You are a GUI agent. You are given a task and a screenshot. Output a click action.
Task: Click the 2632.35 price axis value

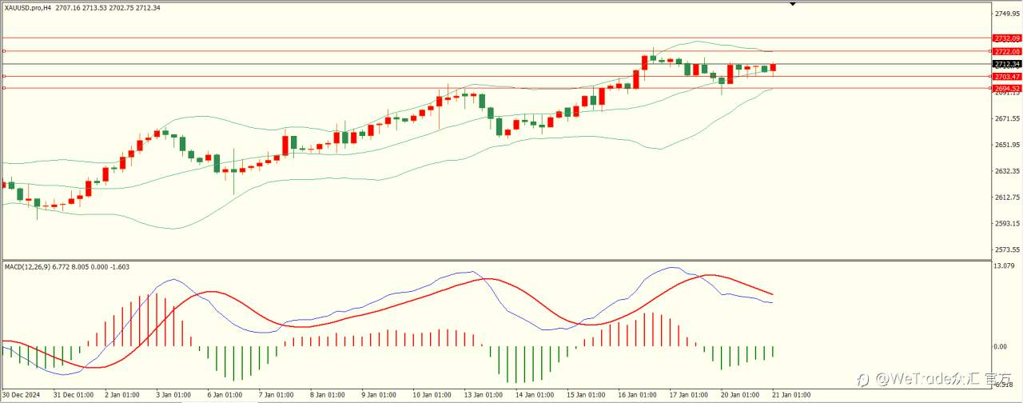pos(1007,171)
